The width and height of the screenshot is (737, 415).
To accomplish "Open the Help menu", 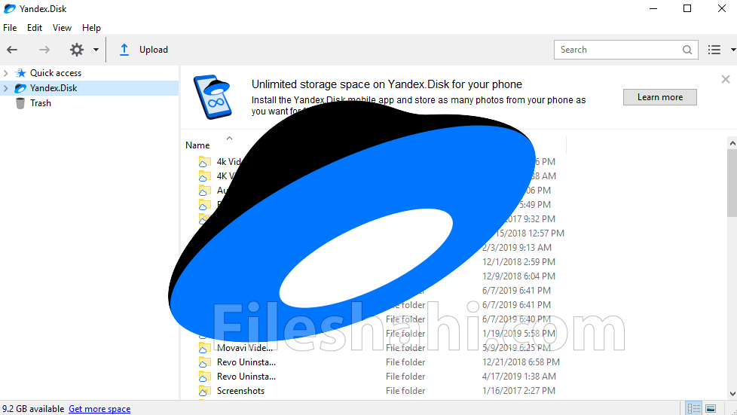I will [91, 28].
